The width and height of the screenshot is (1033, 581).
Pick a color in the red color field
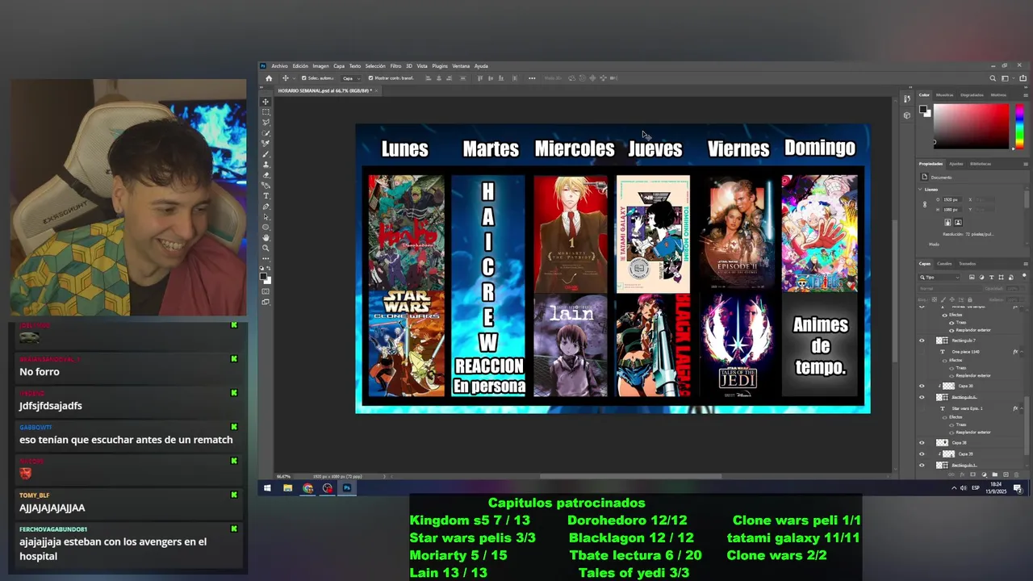tap(971, 126)
